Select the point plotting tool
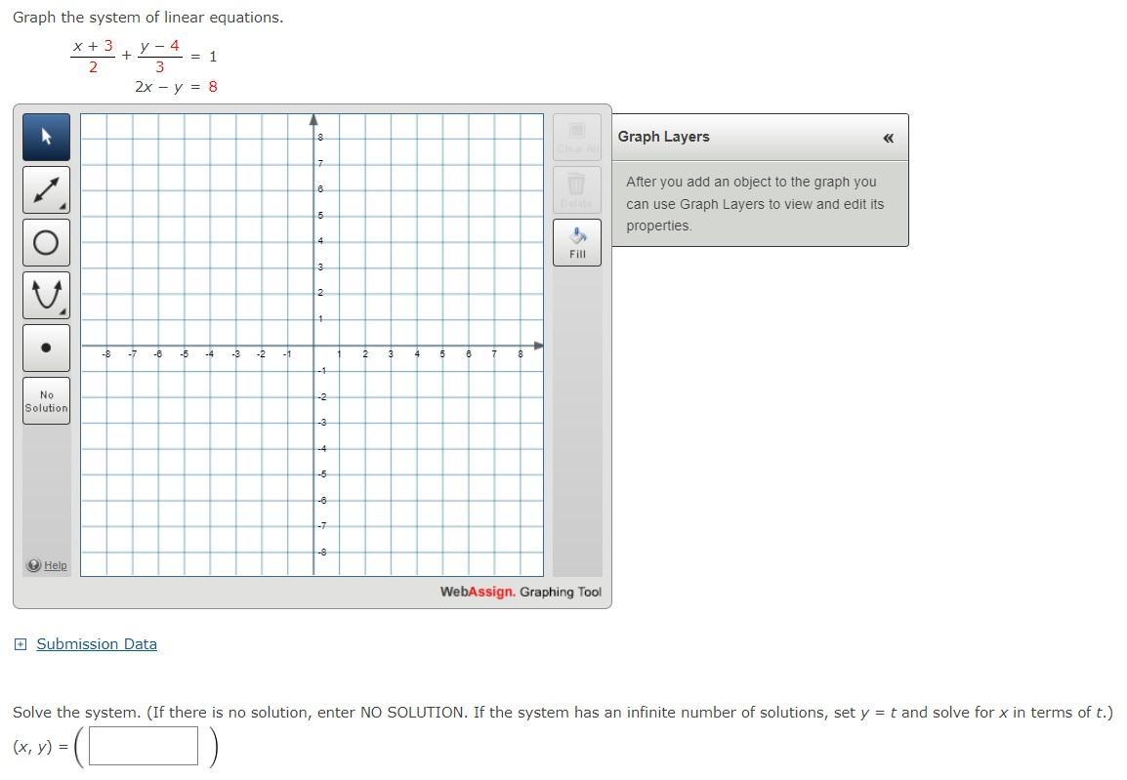This screenshot has width=1127, height=780. pyautogui.click(x=45, y=347)
